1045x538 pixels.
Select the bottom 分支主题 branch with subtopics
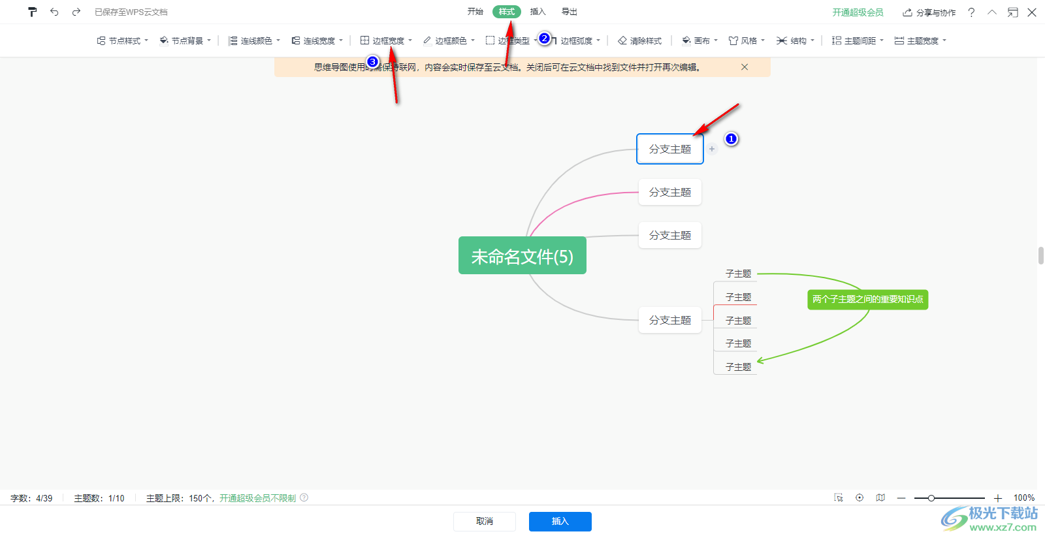[x=670, y=320]
